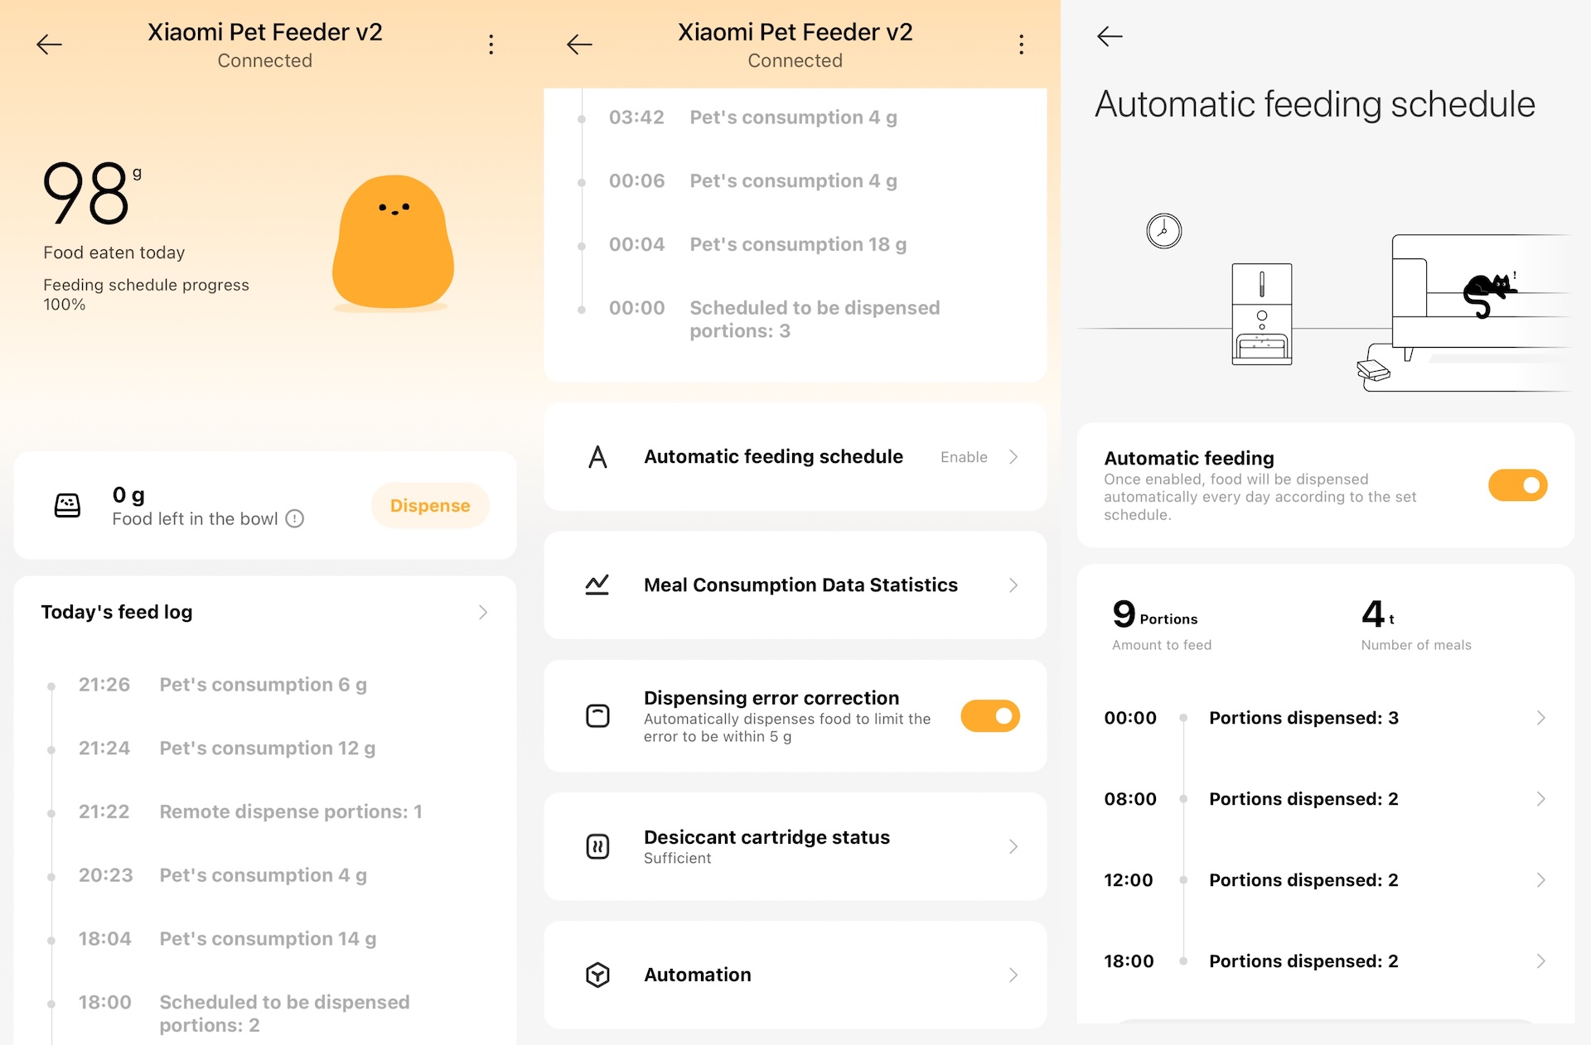
Task: Open 18:00 Portions dispensed schedule chevron
Action: [1540, 961]
